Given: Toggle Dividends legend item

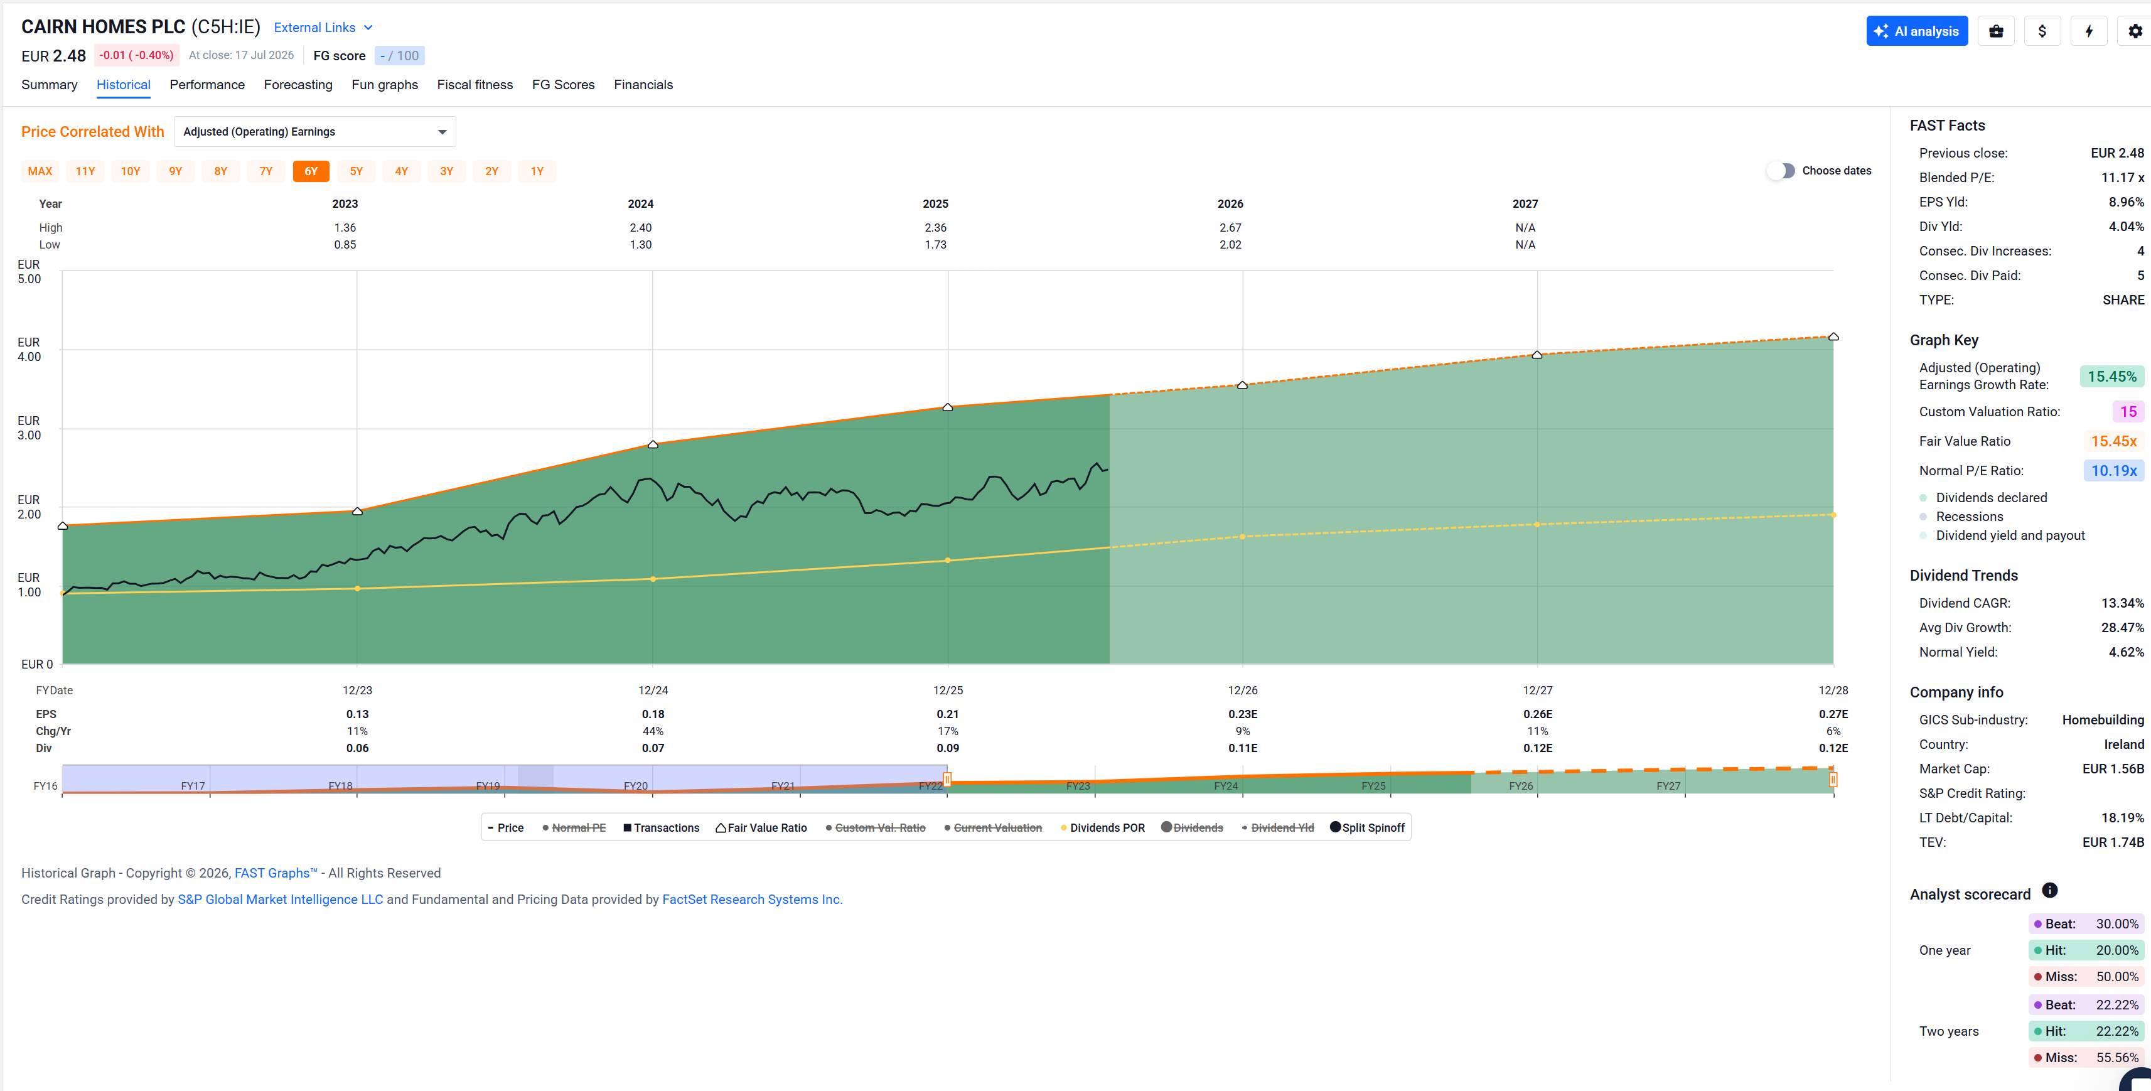Looking at the screenshot, I should click(x=1193, y=828).
